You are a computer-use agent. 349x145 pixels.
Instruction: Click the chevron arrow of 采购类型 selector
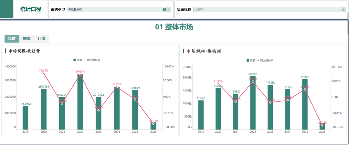coord(168,9)
